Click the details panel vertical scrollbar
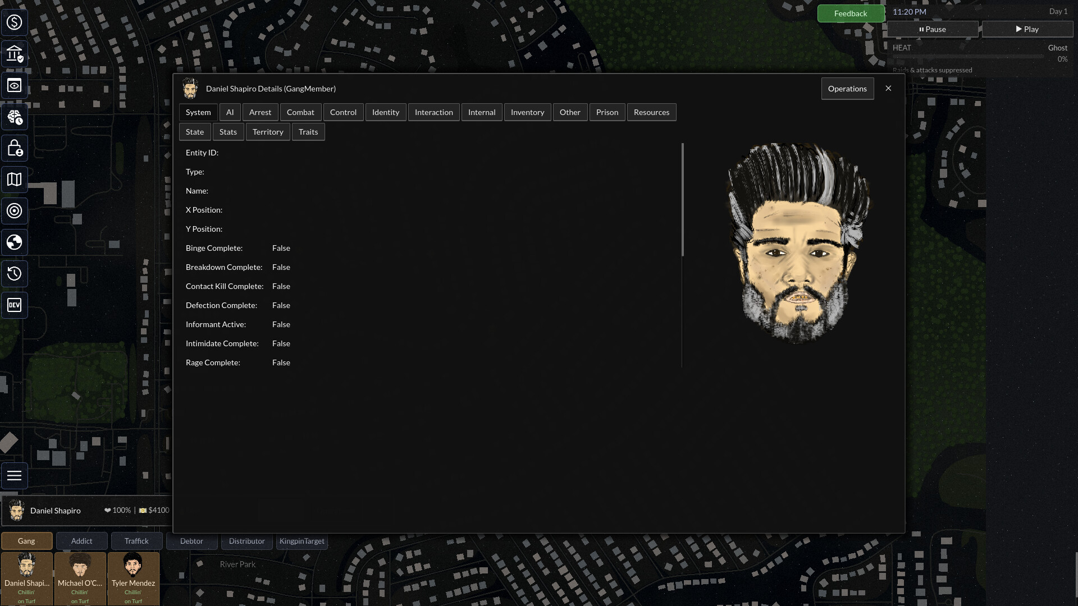Screen dimensions: 1078x606 (x=683, y=199)
